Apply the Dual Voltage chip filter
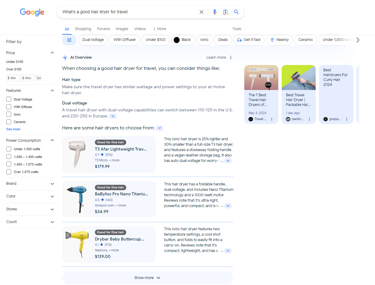The image size is (375, 285). (93, 40)
